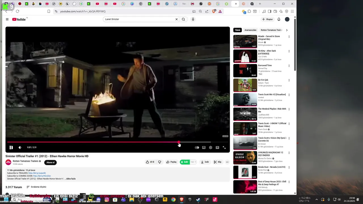
Task: Dislike the video
Action: coord(160,162)
